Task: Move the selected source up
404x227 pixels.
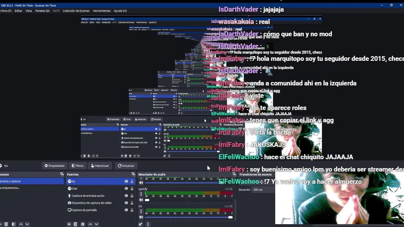Action: coord(90,224)
